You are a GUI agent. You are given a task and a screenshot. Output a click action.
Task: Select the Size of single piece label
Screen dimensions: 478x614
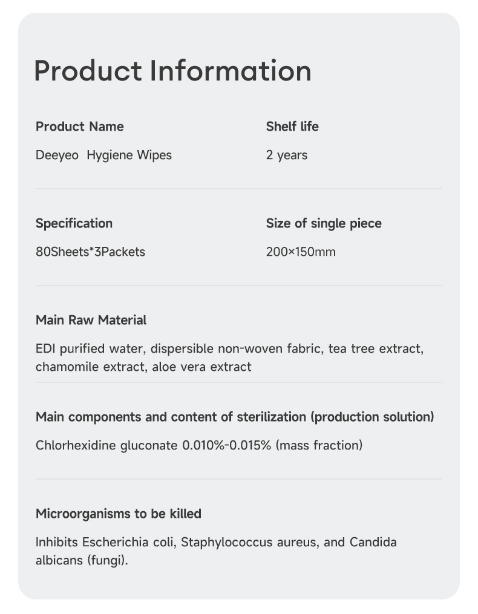point(324,223)
